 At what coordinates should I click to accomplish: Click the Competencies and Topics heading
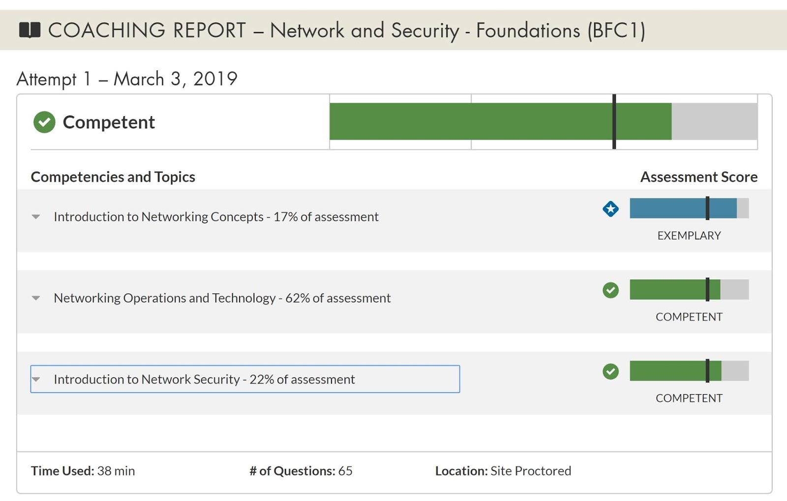pyautogui.click(x=113, y=177)
